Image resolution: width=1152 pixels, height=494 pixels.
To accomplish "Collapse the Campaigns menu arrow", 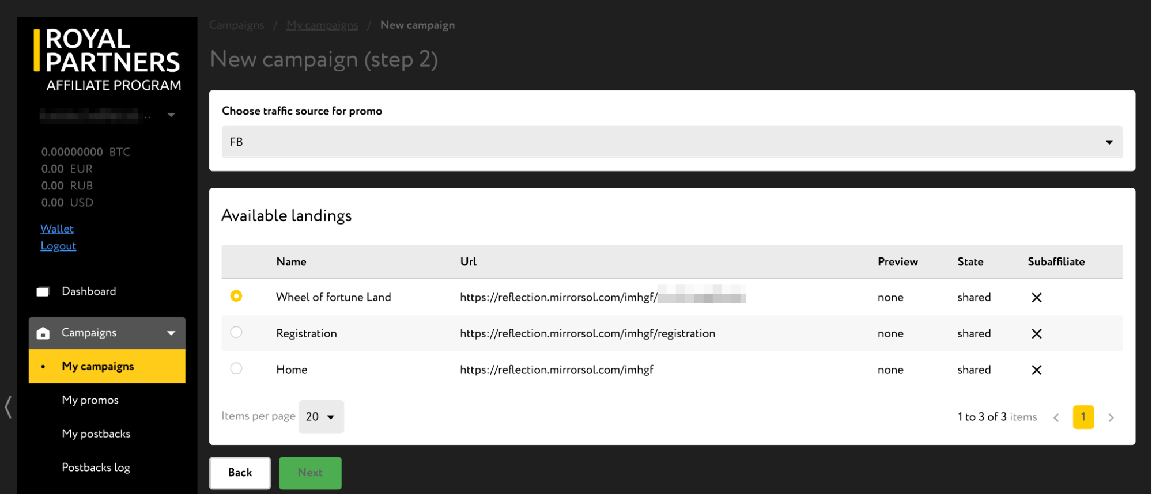I will click(171, 333).
